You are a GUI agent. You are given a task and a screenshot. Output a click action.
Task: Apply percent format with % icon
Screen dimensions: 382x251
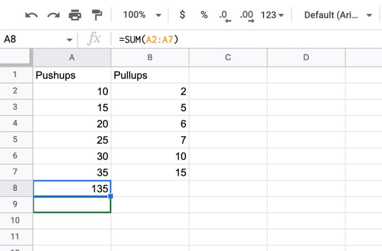click(x=204, y=15)
